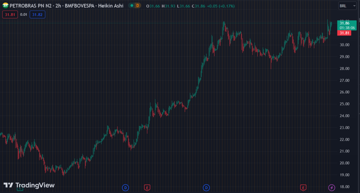Click the 20.00 price scale label
Viewport: 360px width, 193px height.
pyautogui.click(x=345, y=163)
